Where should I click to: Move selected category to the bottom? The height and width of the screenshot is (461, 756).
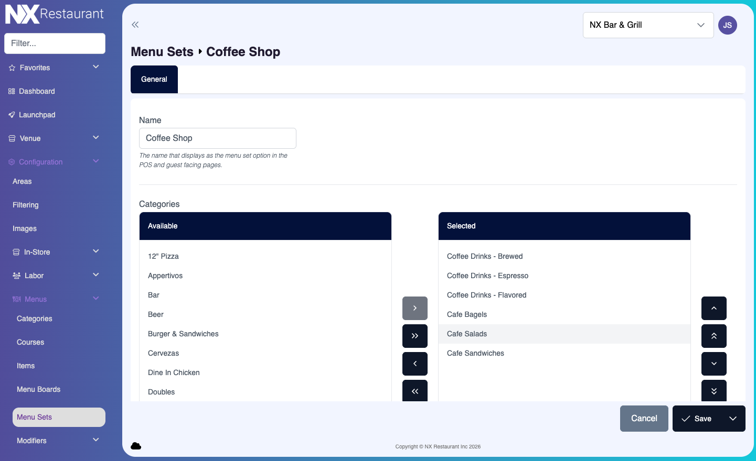pos(714,391)
